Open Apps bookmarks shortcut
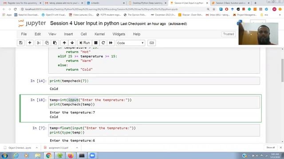Image resolution: width=284 pixels, height=159 pixels. [7, 15]
